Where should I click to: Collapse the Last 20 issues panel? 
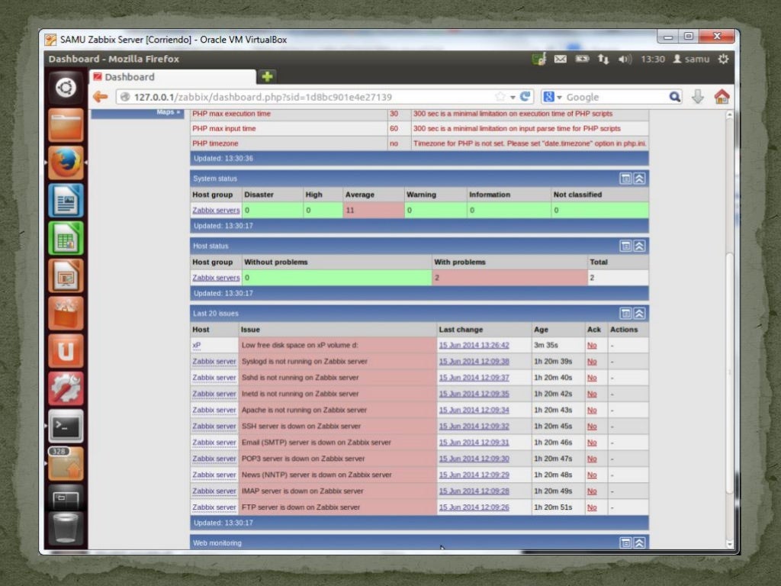639,314
